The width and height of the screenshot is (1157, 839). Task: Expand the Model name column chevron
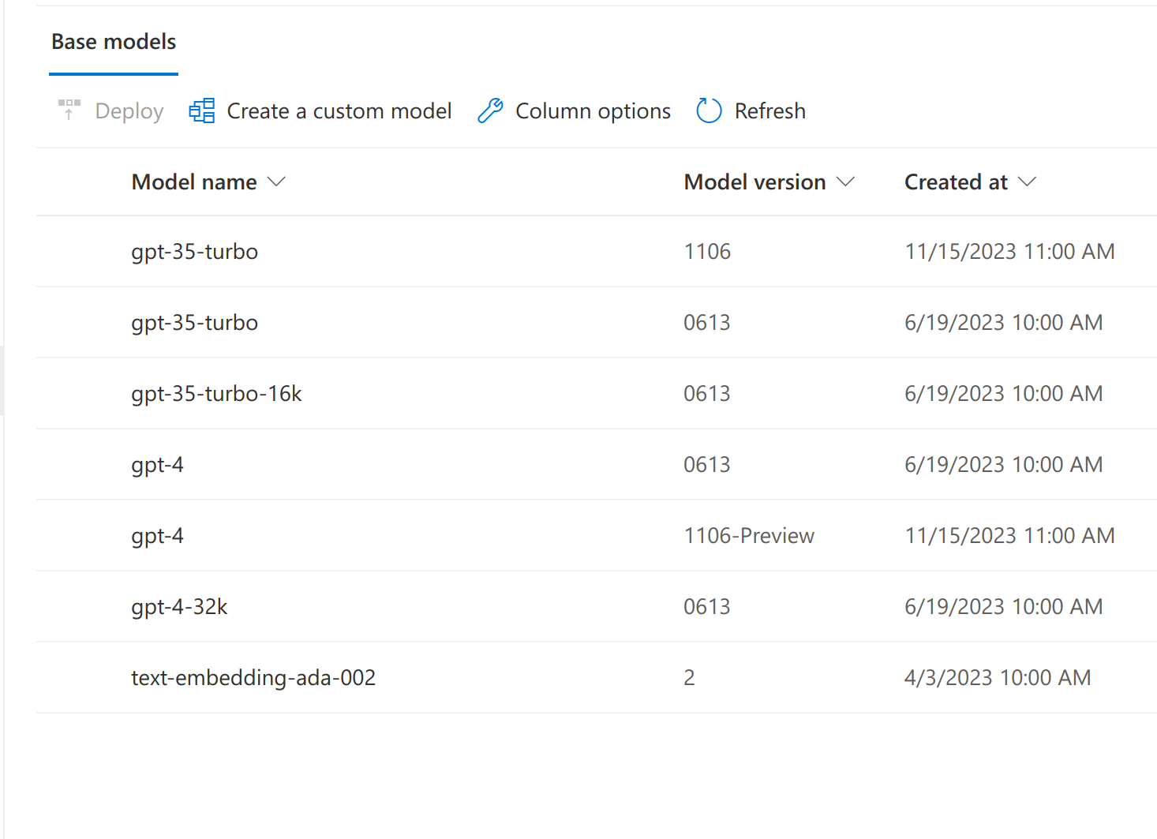click(276, 182)
